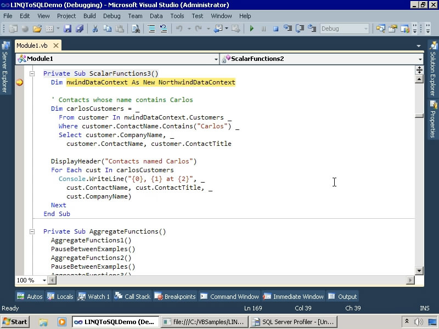Open the Project menu
This screenshot has width=439, height=329.
coord(66,16)
